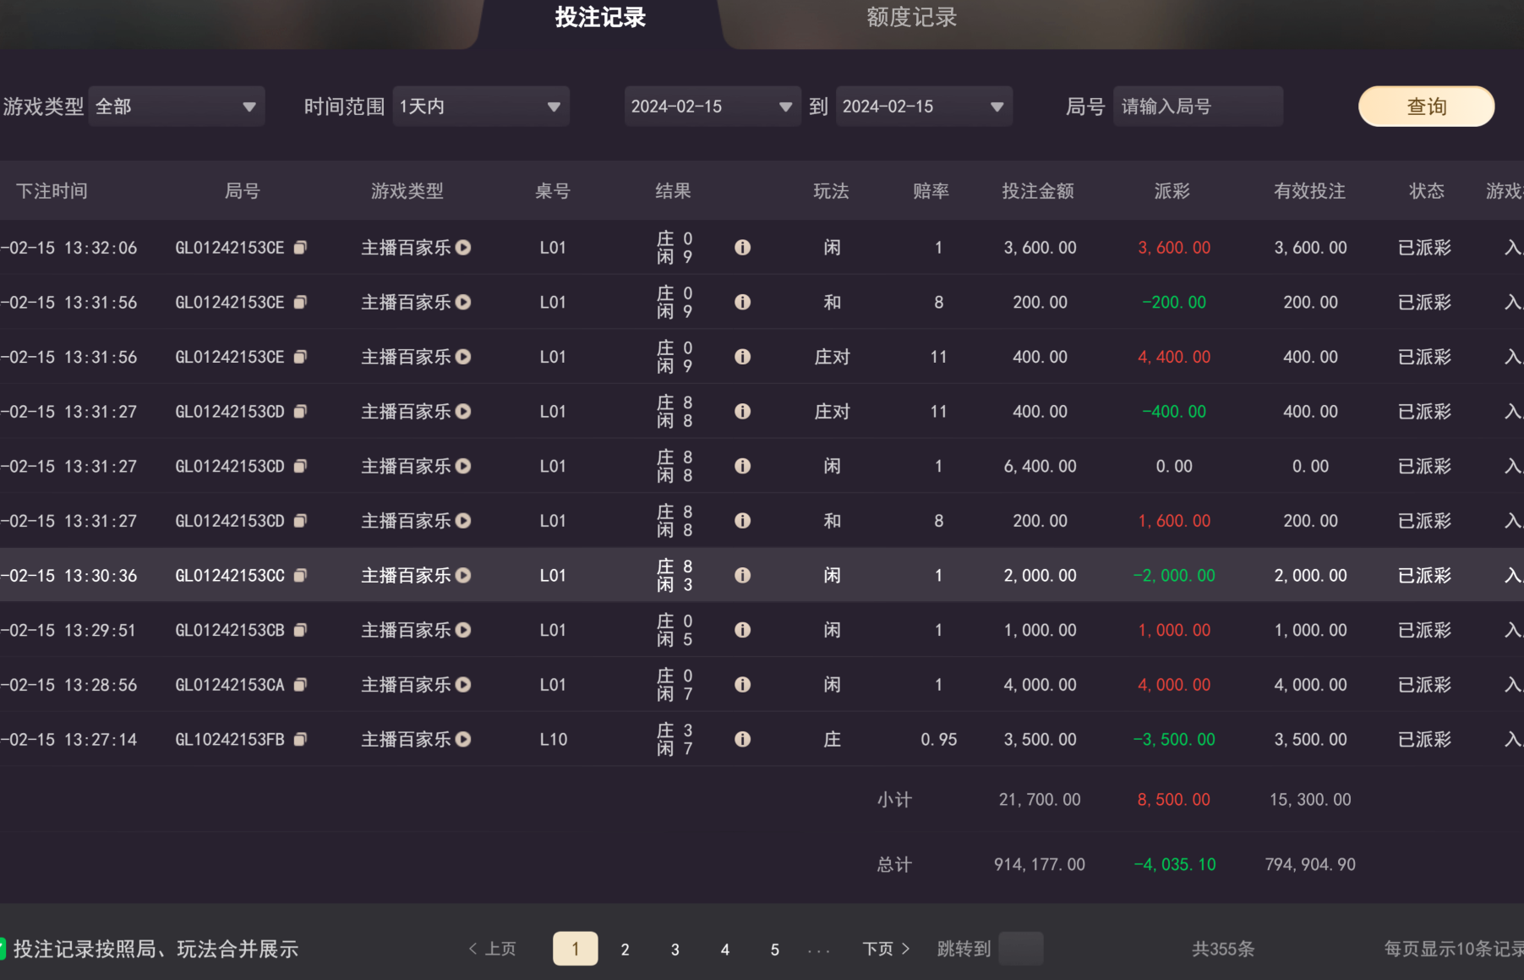Open the 游戏类型 dropdown showing 全部

pyautogui.click(x=177, y=107)
